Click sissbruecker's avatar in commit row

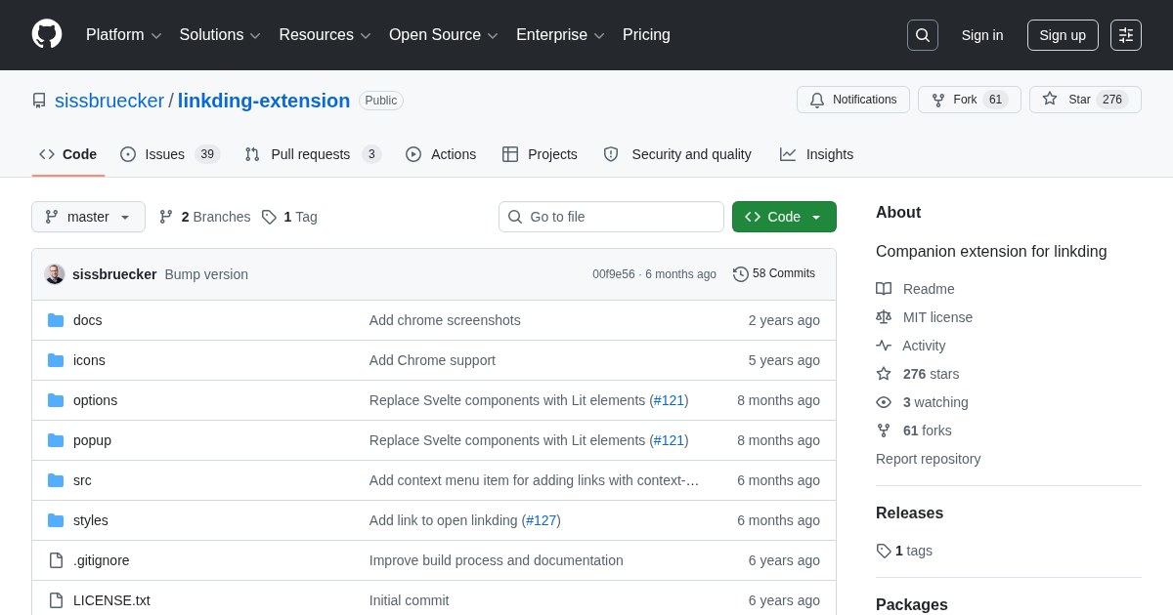pyautogui.click(x=55, y=274)
